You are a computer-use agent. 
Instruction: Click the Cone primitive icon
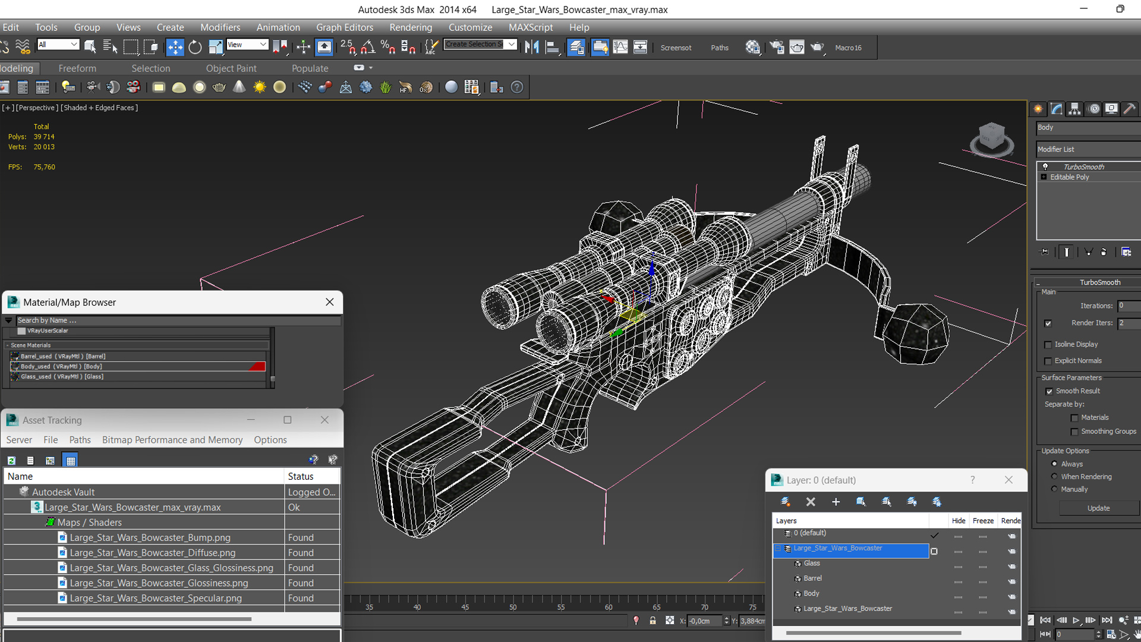239,87
